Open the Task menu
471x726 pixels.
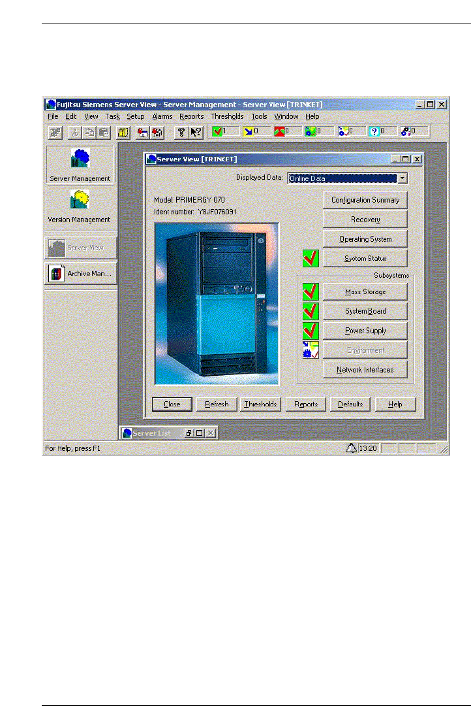113,117
